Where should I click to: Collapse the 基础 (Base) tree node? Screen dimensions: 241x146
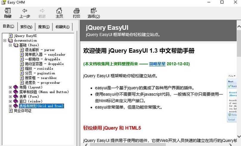coord(10,45)
